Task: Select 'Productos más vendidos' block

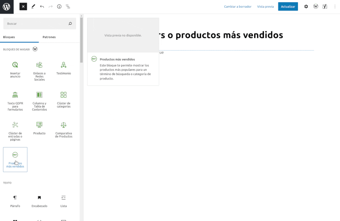Action: tap(15, 159)
